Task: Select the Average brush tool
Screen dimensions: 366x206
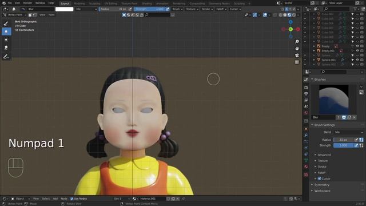Action: 6,39
